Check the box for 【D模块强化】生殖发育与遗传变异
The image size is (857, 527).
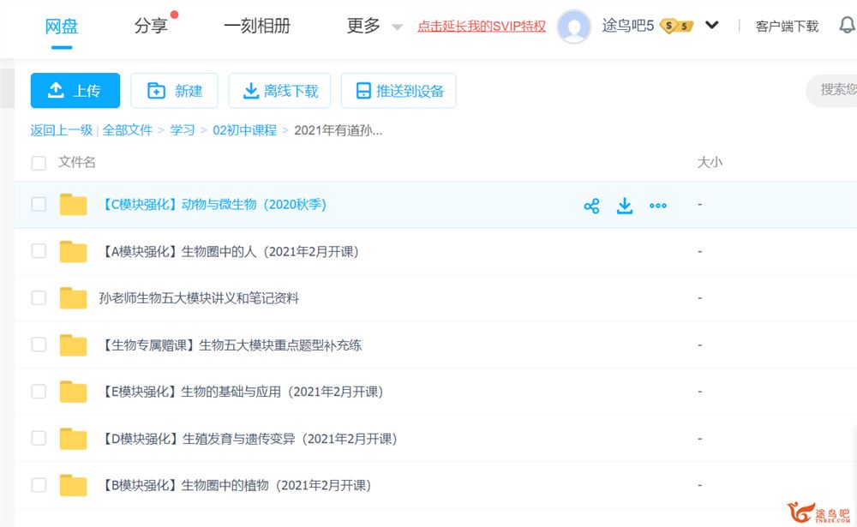tap(39, 438)
